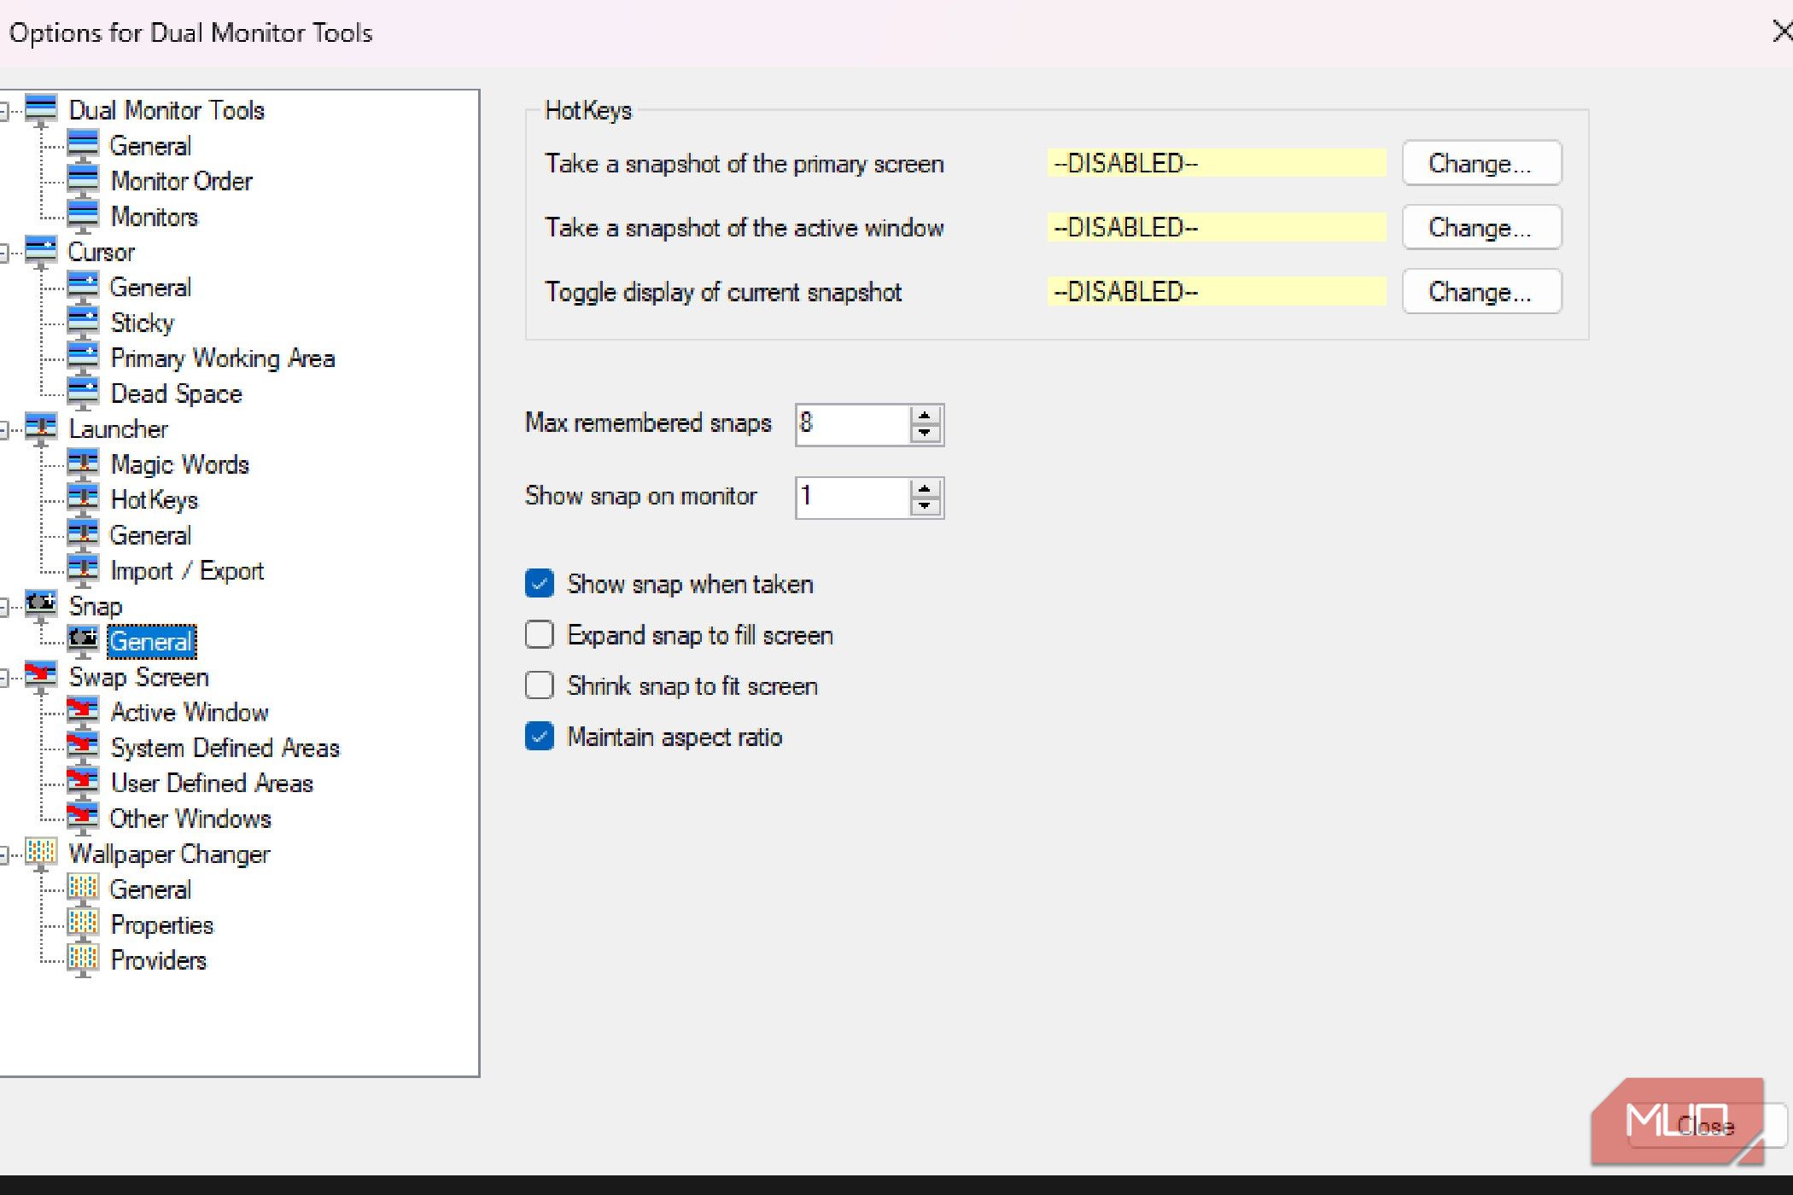The height and width of the screenshot is (1195, 1793).
Task: Click the Show snap on monitor field
Action: coord(850,497)
